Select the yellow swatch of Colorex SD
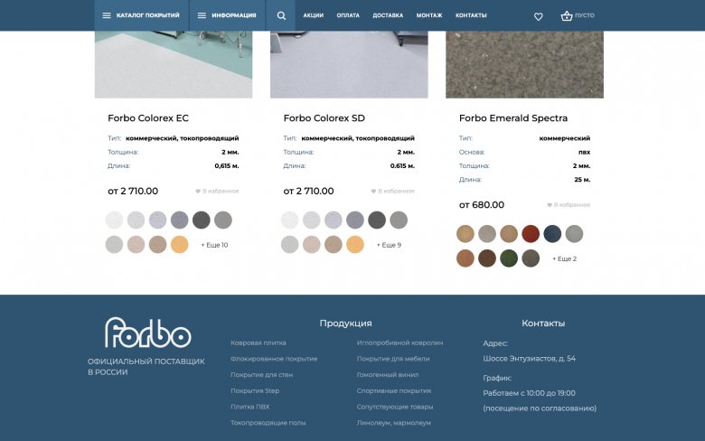 coord(354,245)
